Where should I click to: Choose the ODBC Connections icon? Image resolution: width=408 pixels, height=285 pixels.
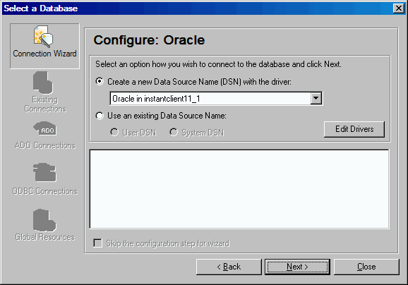(x=44, y=172)
